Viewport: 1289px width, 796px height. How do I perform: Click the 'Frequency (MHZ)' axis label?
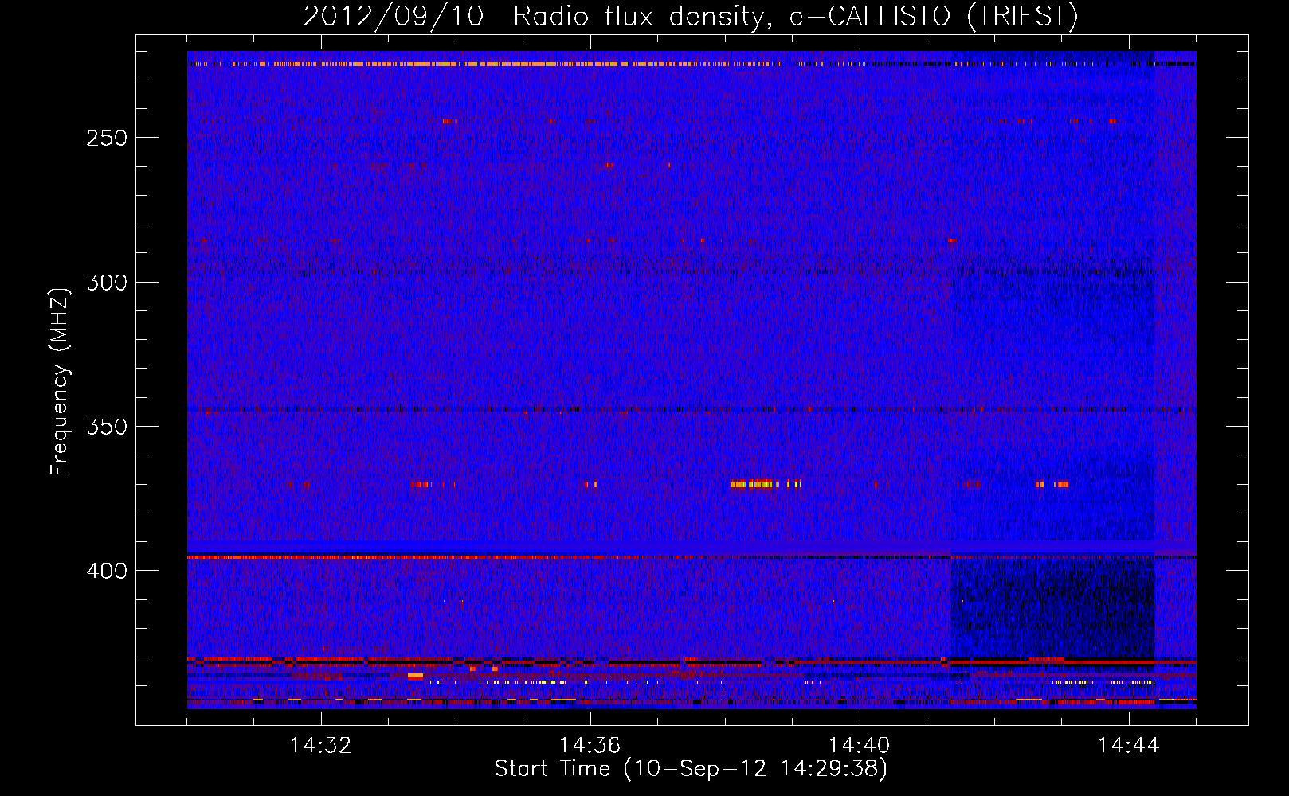pyautogui.click(x=60, y=382)
